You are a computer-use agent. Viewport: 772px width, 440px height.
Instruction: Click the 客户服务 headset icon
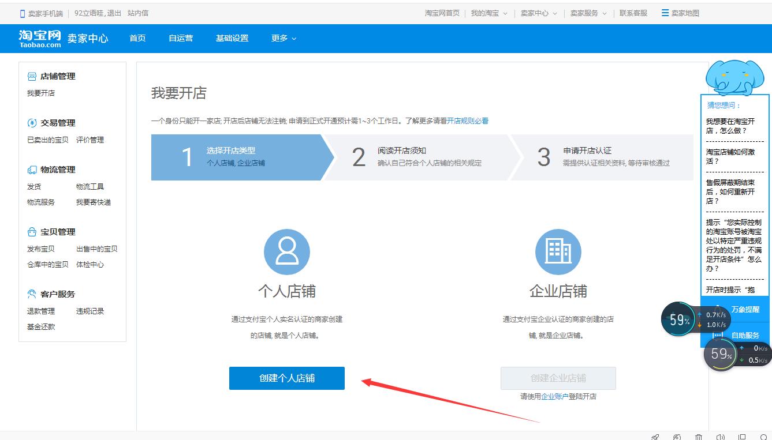pos(31,294)
